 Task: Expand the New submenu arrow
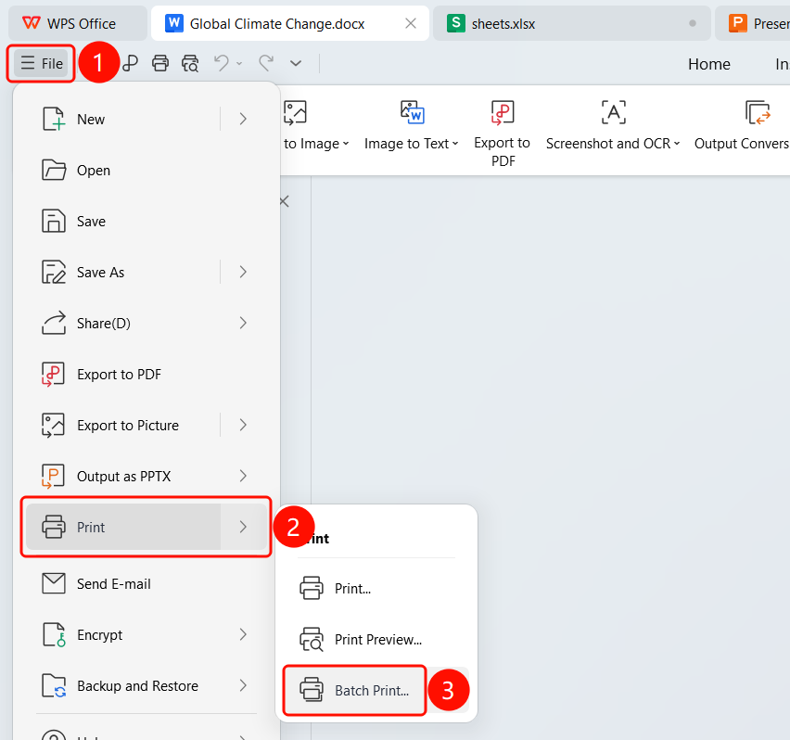pos(243,119)
